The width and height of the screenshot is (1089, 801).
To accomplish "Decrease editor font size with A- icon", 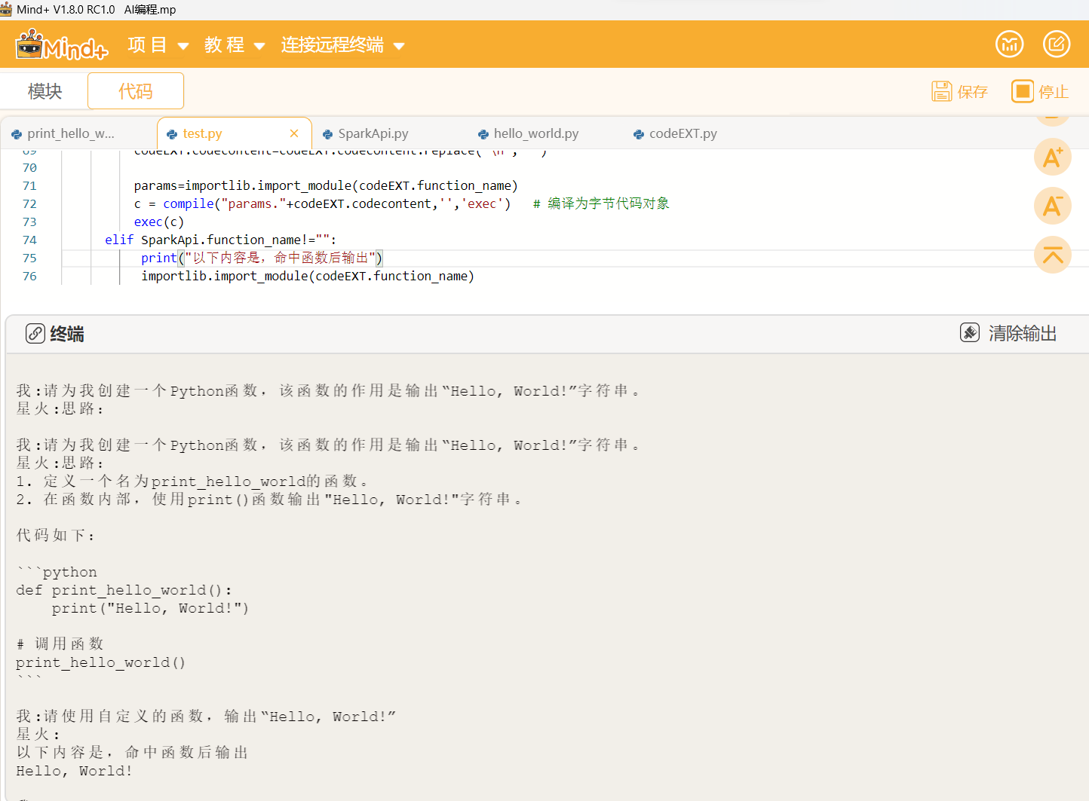I will coord(1053,206).
